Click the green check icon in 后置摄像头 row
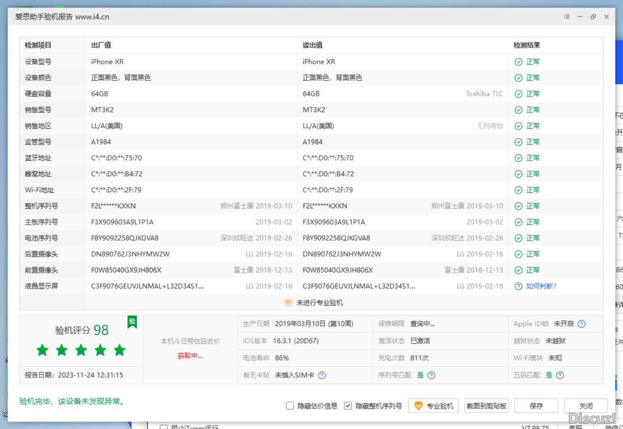The height and width of the screenshot is (429, 623). tap(519, 254)
